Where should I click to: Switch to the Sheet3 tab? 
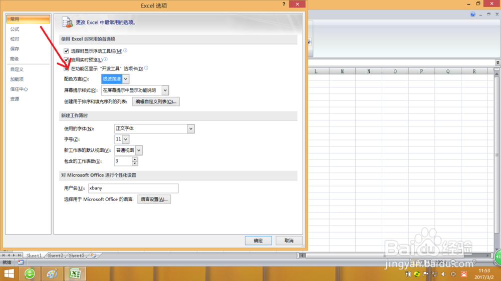point(77,255)
